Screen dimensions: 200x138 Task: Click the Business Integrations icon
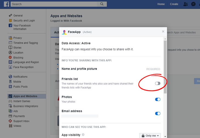point(10,106)
